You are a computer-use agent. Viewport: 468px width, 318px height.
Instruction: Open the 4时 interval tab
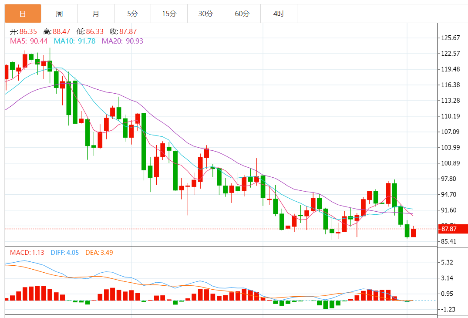click(x=279, y=14)
